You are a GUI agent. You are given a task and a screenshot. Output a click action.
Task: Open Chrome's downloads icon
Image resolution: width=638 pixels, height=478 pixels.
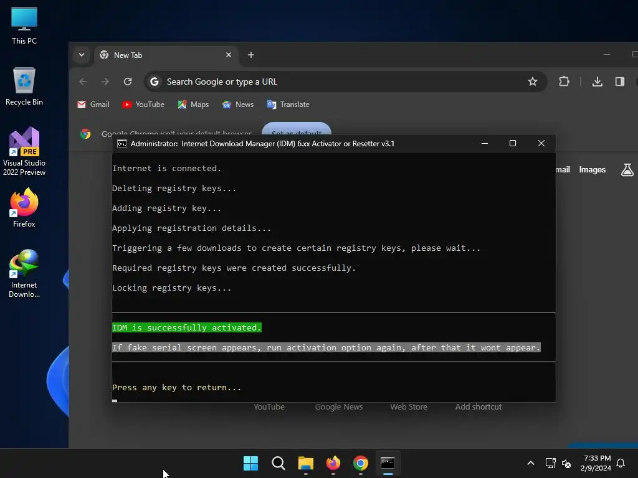pos(598,82)
